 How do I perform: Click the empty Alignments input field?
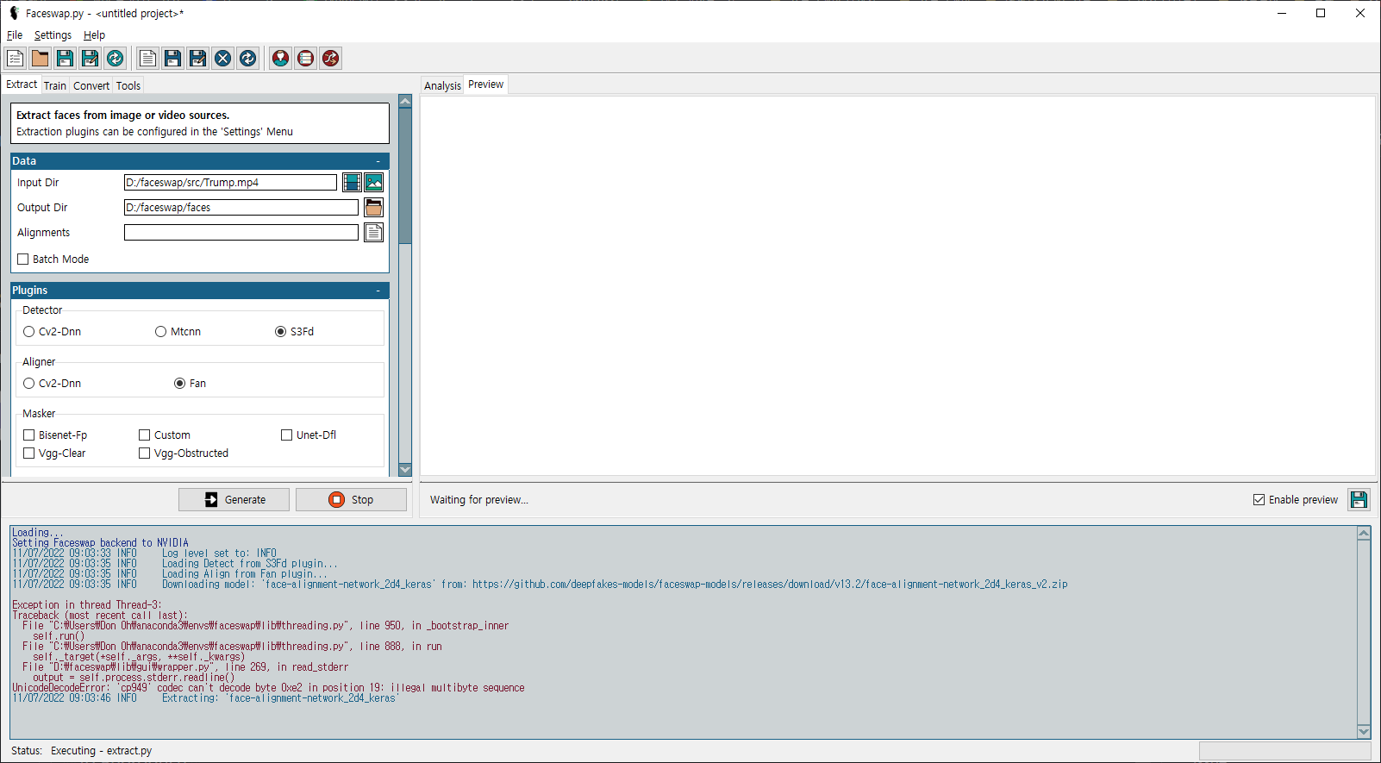tap(241, 232)
